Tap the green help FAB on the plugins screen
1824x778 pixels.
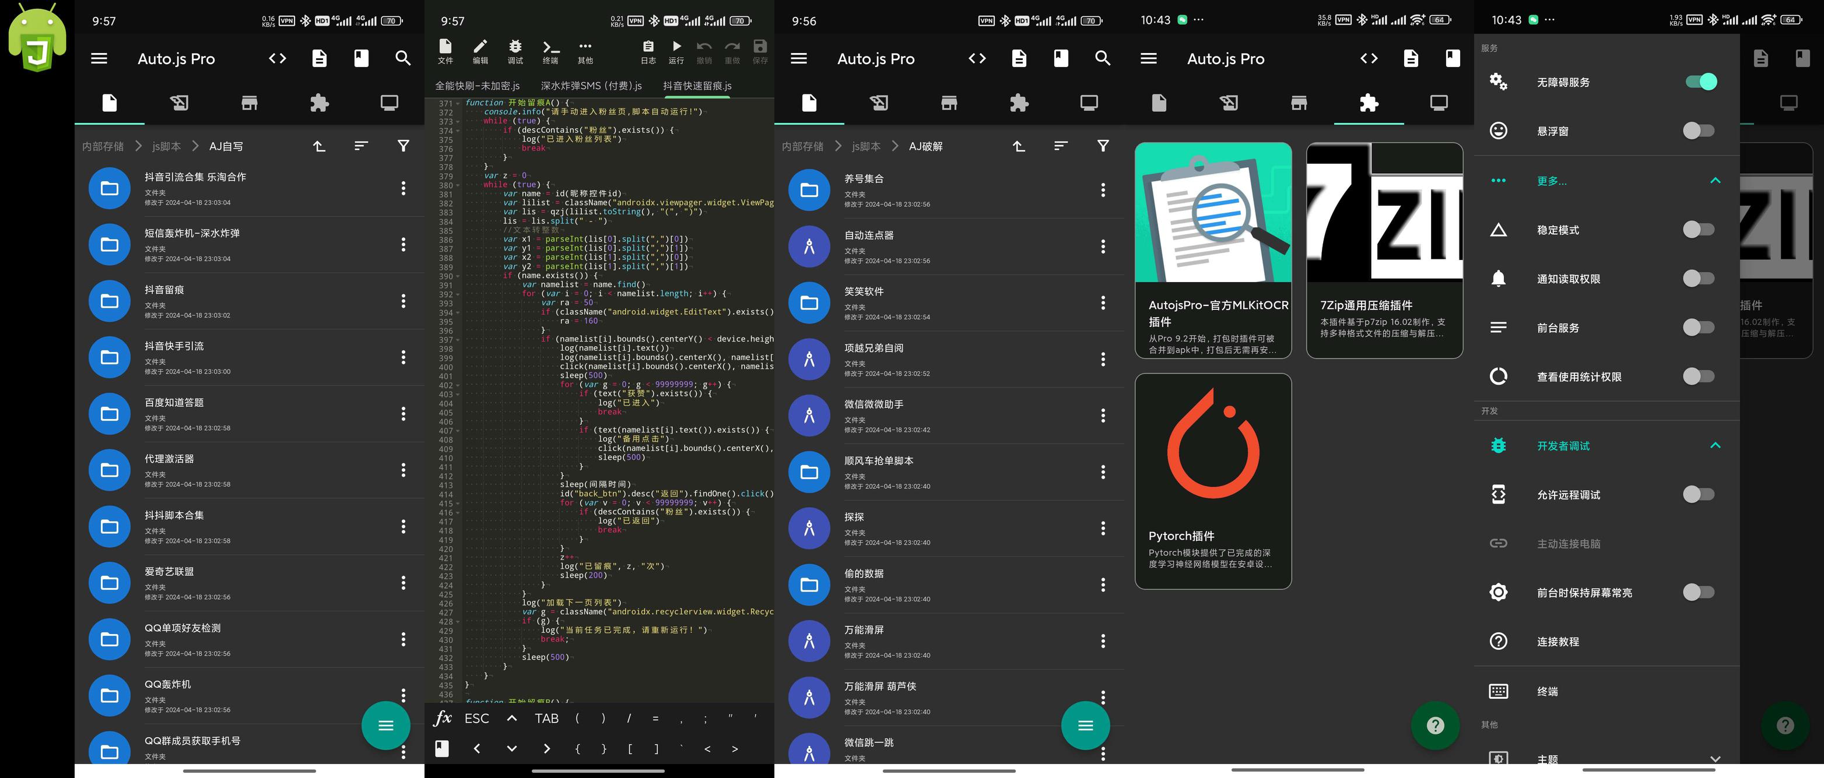point(1435,726)
